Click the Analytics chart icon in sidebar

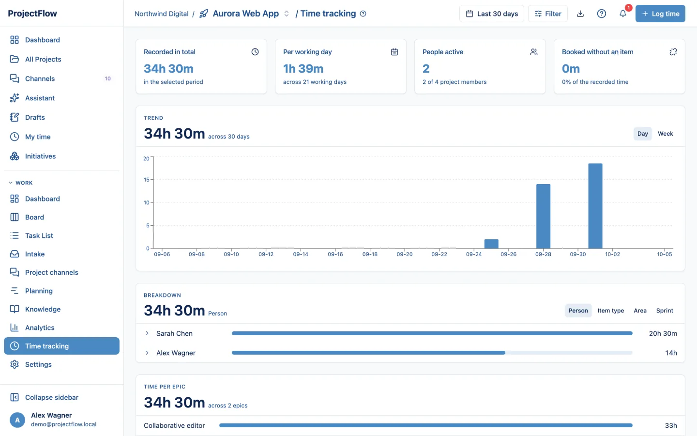pos(15,327)
